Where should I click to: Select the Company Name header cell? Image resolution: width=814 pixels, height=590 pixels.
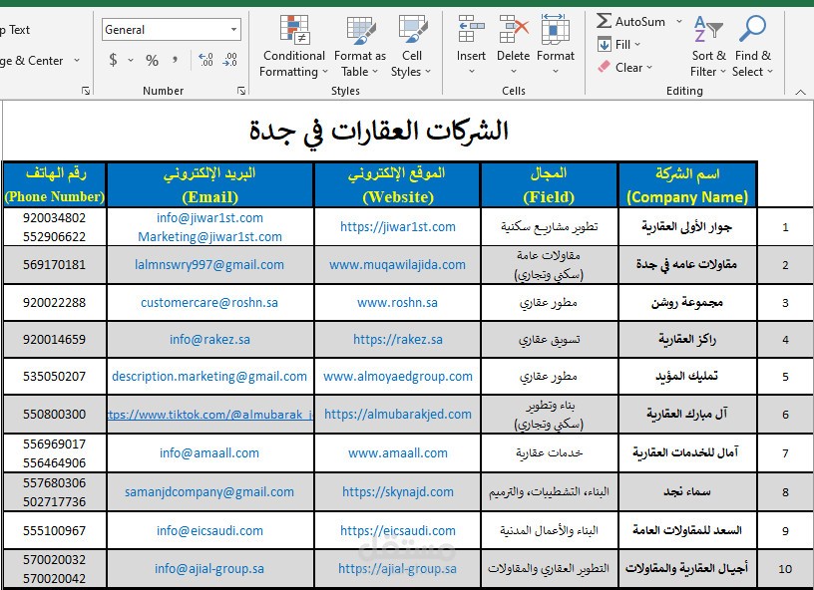(687, 184)
